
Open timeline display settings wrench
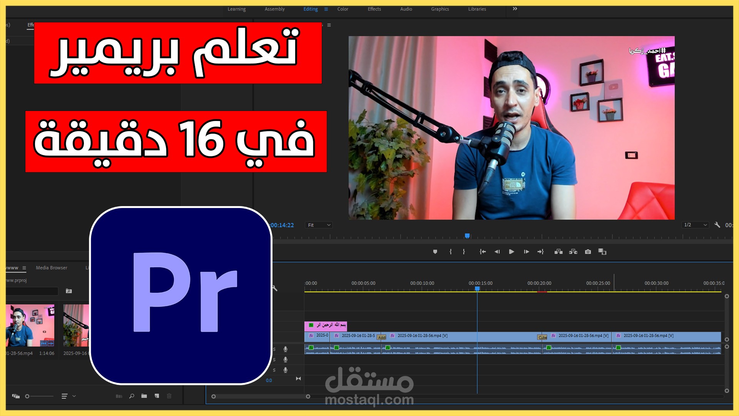(x=274, y=288)
